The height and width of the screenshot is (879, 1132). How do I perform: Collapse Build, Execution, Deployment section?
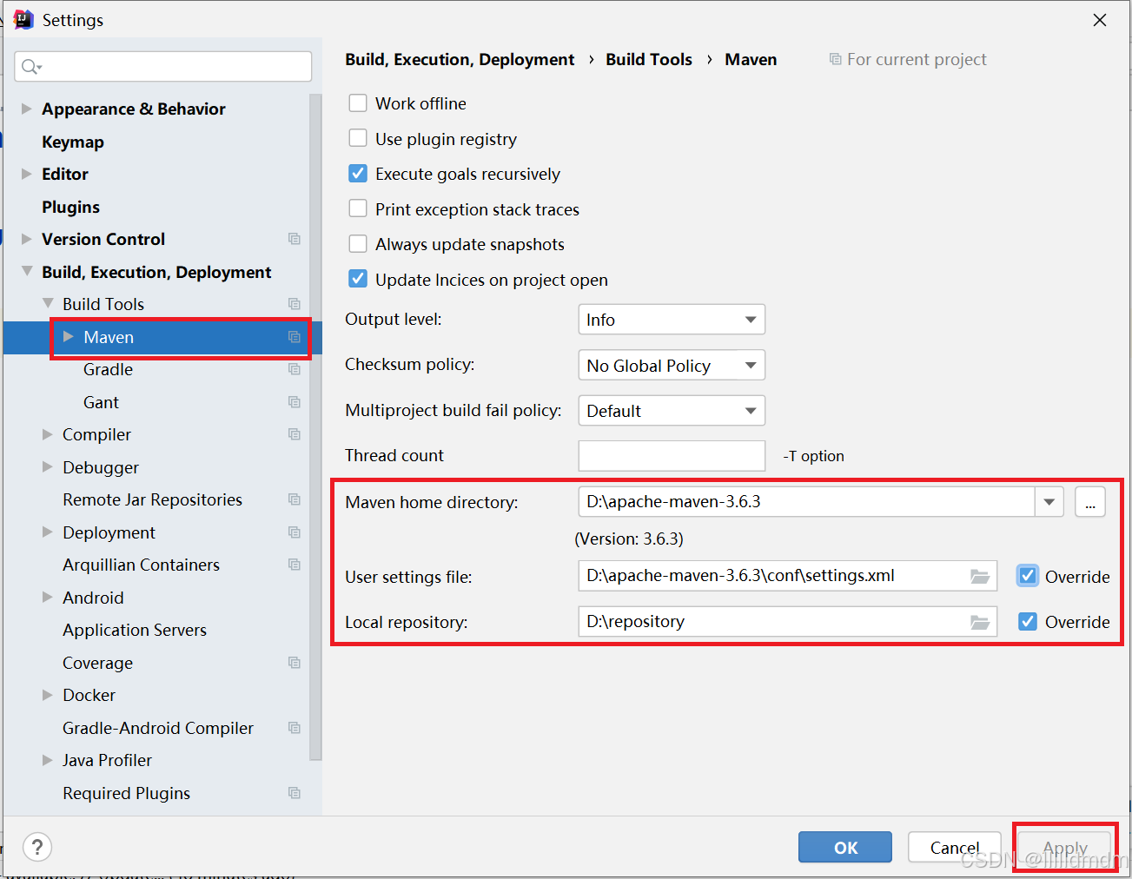pos(26,272)
